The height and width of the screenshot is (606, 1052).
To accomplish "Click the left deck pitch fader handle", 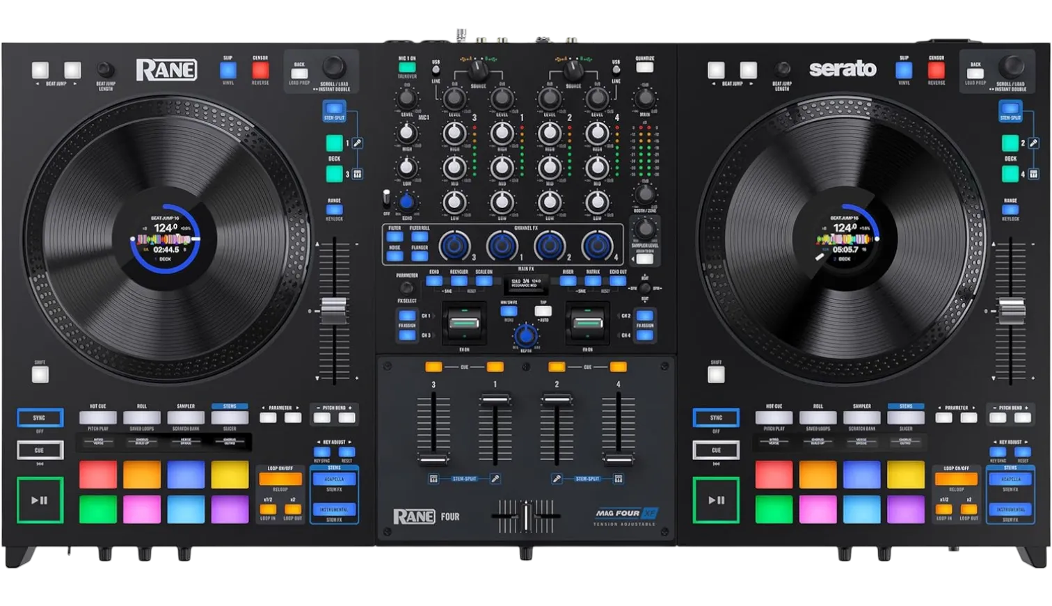I will tap(333, 310).
